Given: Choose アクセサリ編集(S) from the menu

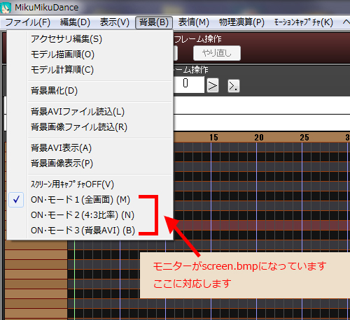Looking at the screenshot, I should pos(90,39).
